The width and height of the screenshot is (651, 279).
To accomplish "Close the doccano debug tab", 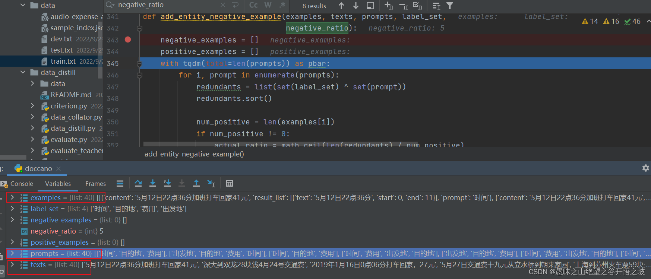I will click(x=59, y=169).
